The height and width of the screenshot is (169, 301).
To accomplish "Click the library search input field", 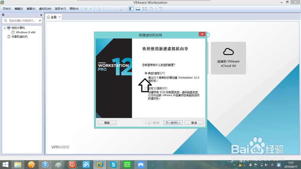I will [22, 20].
